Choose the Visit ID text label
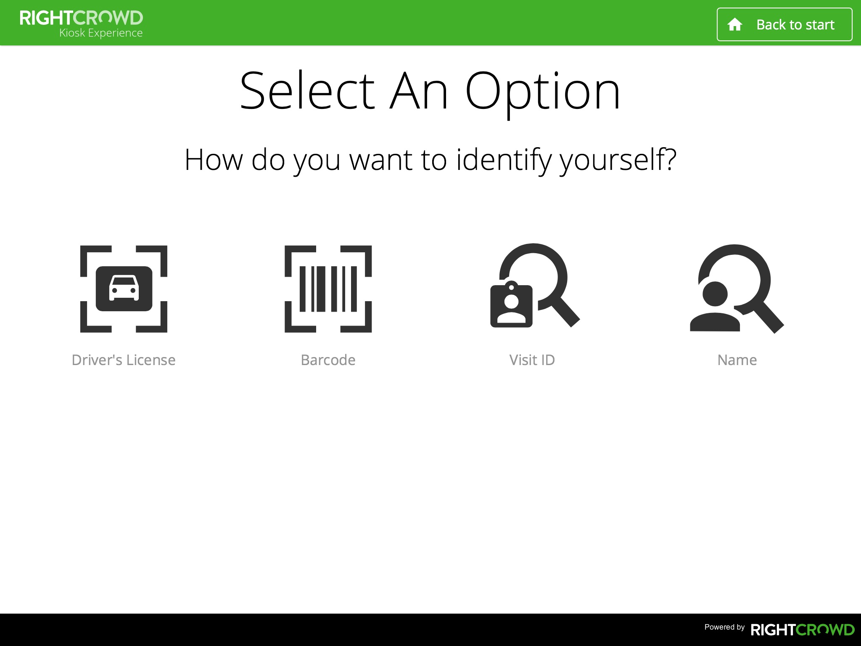This screenshot has width=861, height=646. tap(532, 360)
